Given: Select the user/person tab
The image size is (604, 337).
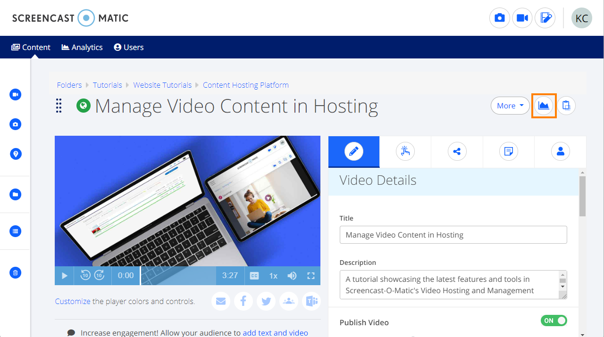Looking at the screenshot, I should pyautogui.click(x=561, y=152).
